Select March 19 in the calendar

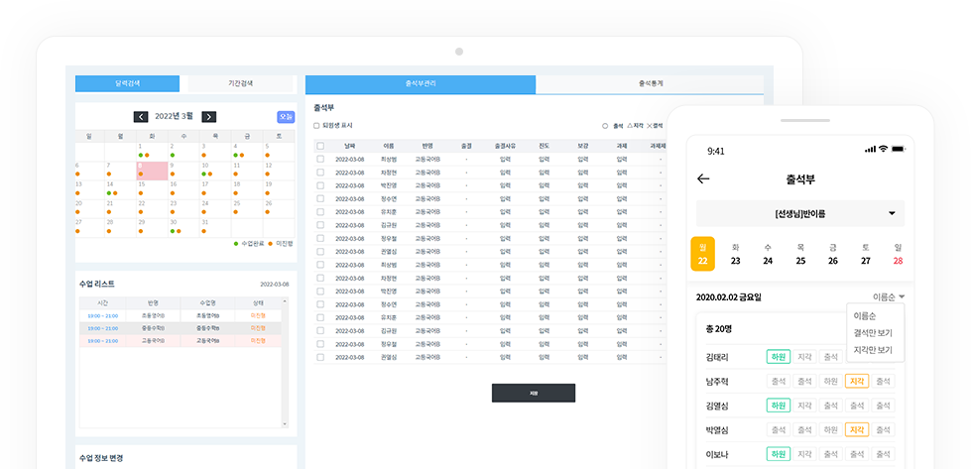click(x=279, y=189)
